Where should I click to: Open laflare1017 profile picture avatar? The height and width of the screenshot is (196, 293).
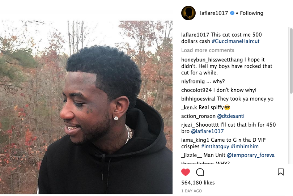pyautogui.click(x=188, y=13)
